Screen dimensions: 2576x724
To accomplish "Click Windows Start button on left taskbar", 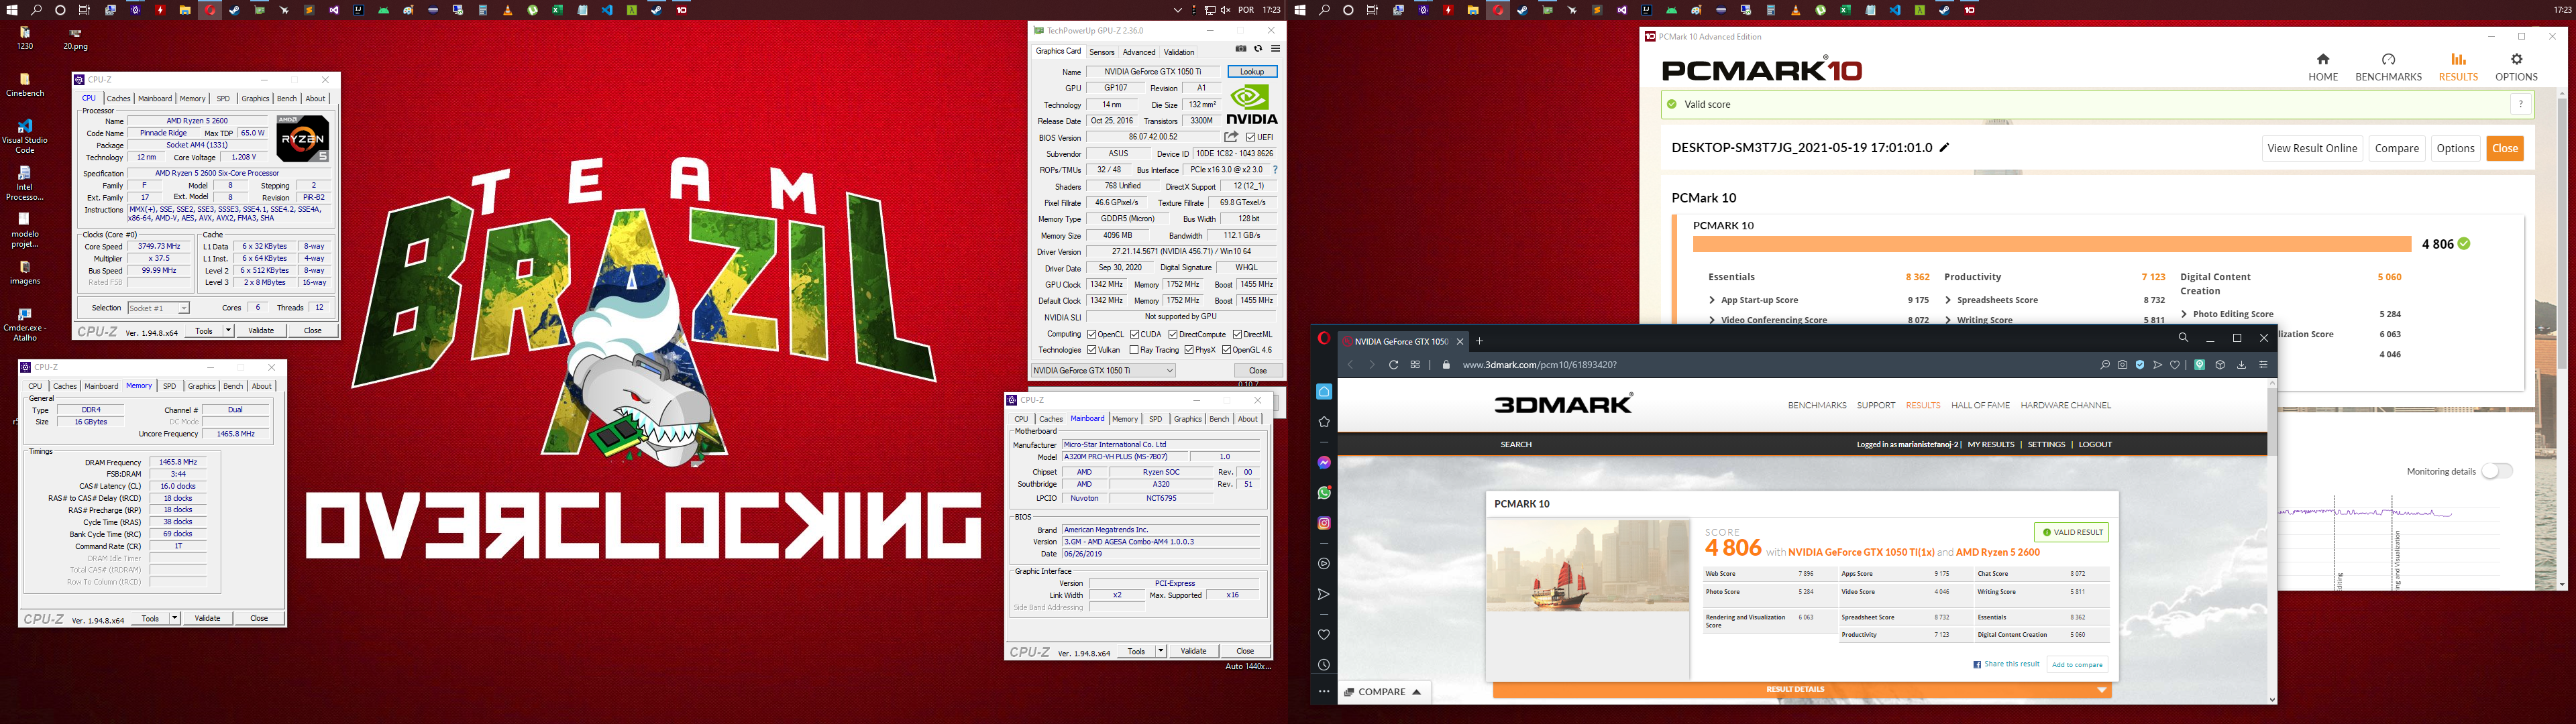I will point(12,10).
